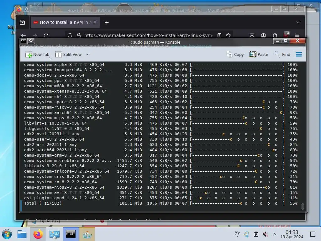Click the extension icon with badge 14
Image resolution: width=321 pixels, height=241 pixels.
(286, 34)
